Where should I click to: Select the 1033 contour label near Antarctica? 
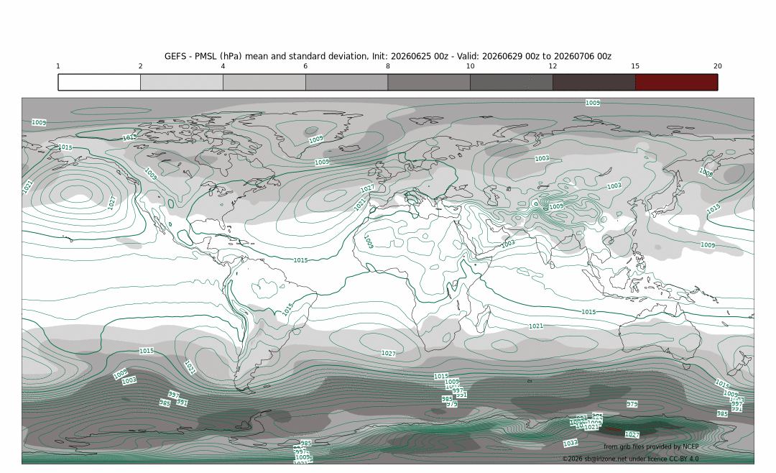[570, 443]
